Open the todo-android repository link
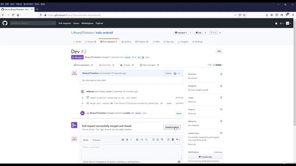 click(x=105, y=33)
